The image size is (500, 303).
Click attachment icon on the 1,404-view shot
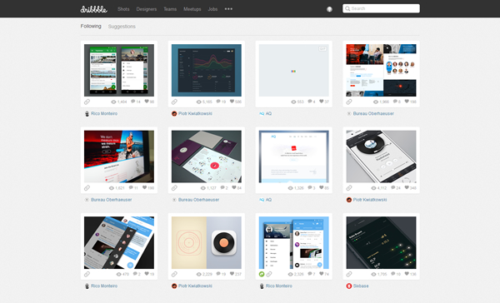(87, 102)
